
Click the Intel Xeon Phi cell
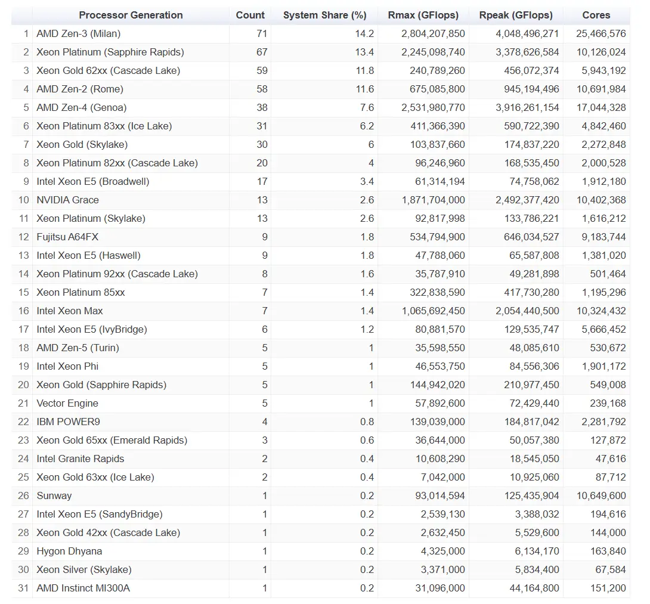click(x=67, y=367)
